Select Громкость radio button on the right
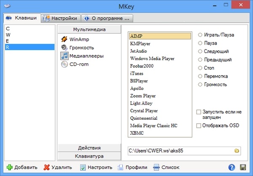This screenshot has height=176, width=253. 200,84
